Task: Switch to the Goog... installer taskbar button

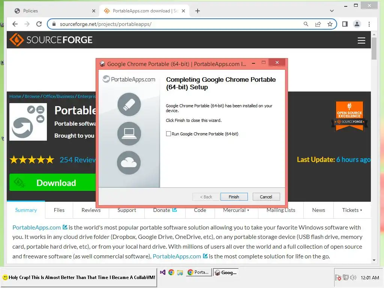Action: coord(225,272)
